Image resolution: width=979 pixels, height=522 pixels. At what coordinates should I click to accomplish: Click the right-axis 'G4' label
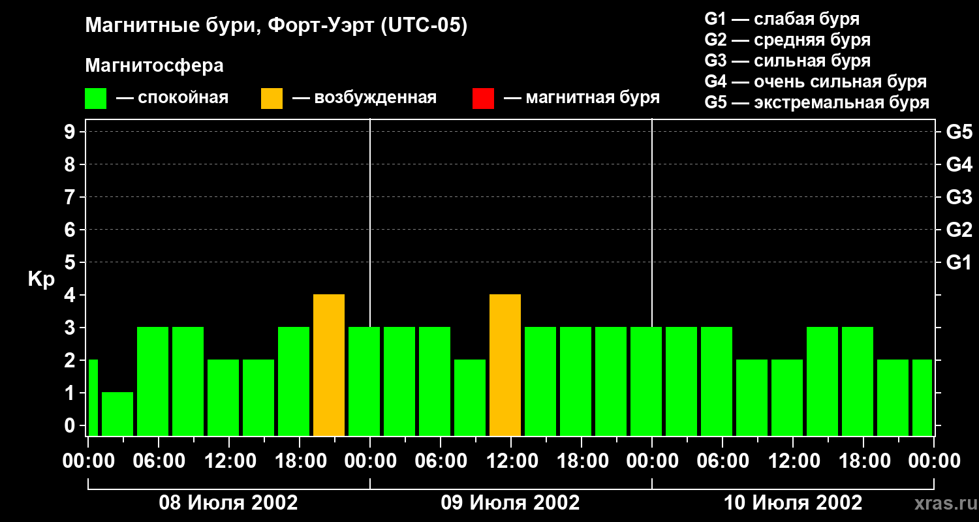coord(959,164)
